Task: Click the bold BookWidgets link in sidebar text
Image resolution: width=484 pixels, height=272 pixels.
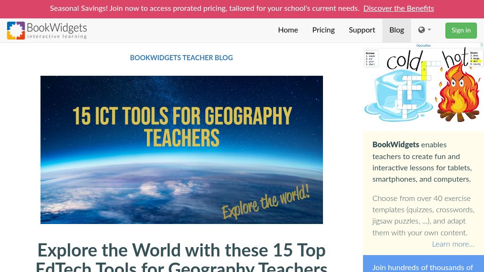Action: (395, 145)
